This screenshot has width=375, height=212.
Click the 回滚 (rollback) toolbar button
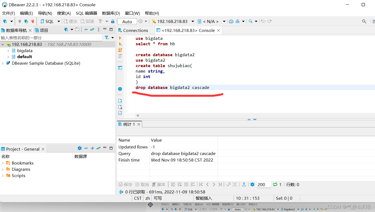(87, 21)
